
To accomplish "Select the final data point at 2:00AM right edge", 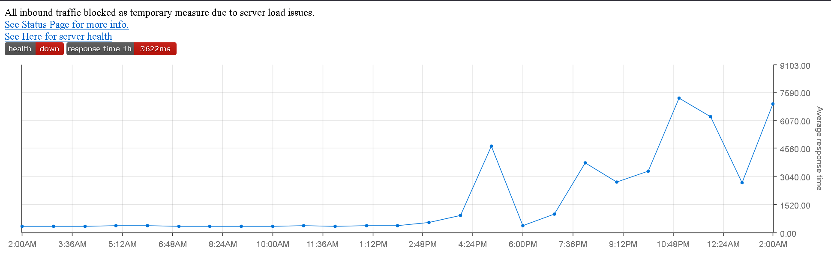I will 773,104.
